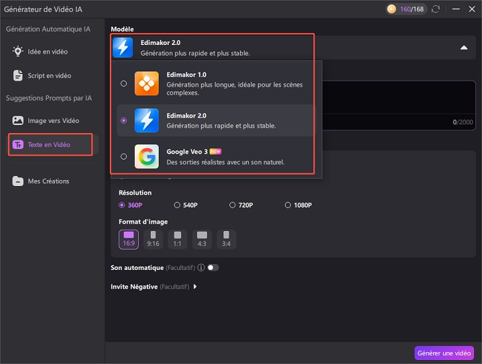Toggle the Son automatique switch
The height and width of the screenshot is (364, 482).
tap(213, 267)
